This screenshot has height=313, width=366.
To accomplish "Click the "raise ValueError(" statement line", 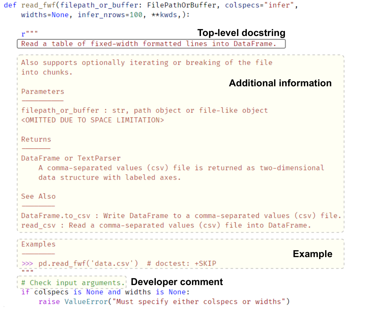I will click(x=164, y=301).
